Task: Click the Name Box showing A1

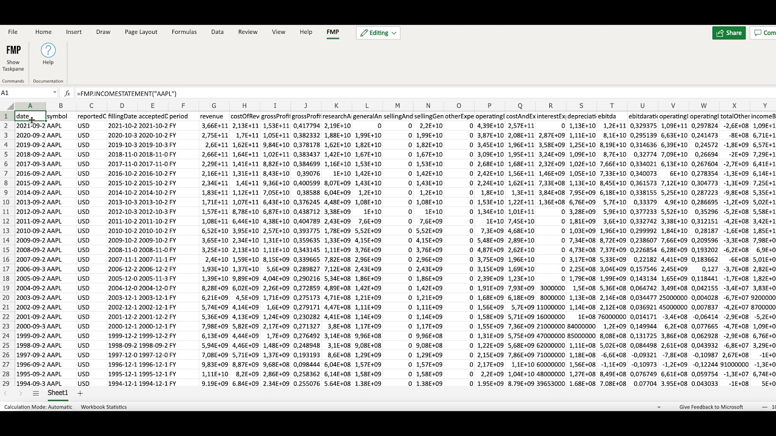Action: tap(24, 93)
